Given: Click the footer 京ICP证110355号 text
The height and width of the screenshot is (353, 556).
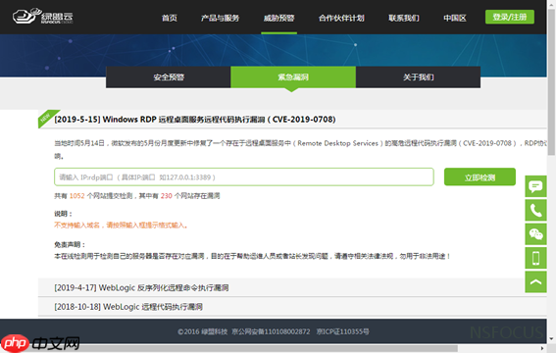Looking at the screenshot, I should [342, 331].
